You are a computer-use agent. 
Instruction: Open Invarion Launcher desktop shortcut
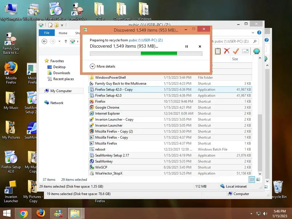click(11, 191)
